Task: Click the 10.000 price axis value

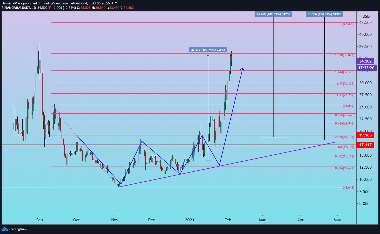Action: click(x=365, y=180)
